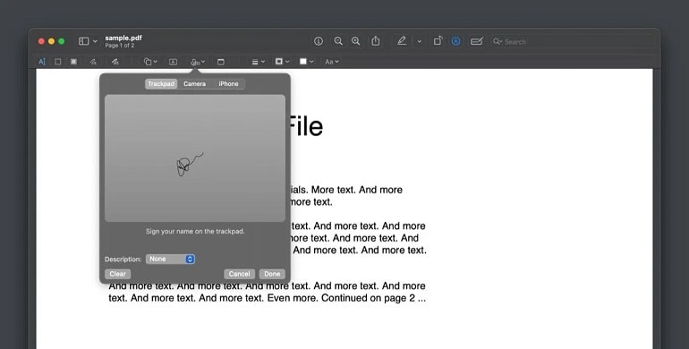Rotate the page with the rotate icon

(x=438, y=41)
